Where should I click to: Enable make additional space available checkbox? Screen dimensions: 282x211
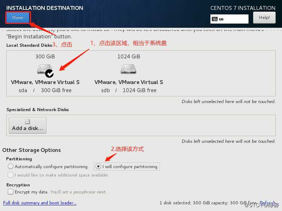click(11, 175)
